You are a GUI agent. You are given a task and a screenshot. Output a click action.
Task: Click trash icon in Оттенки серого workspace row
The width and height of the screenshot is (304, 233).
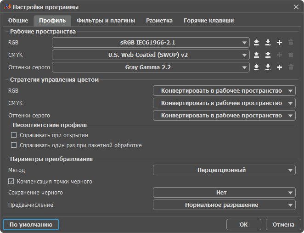click(291, 67)
